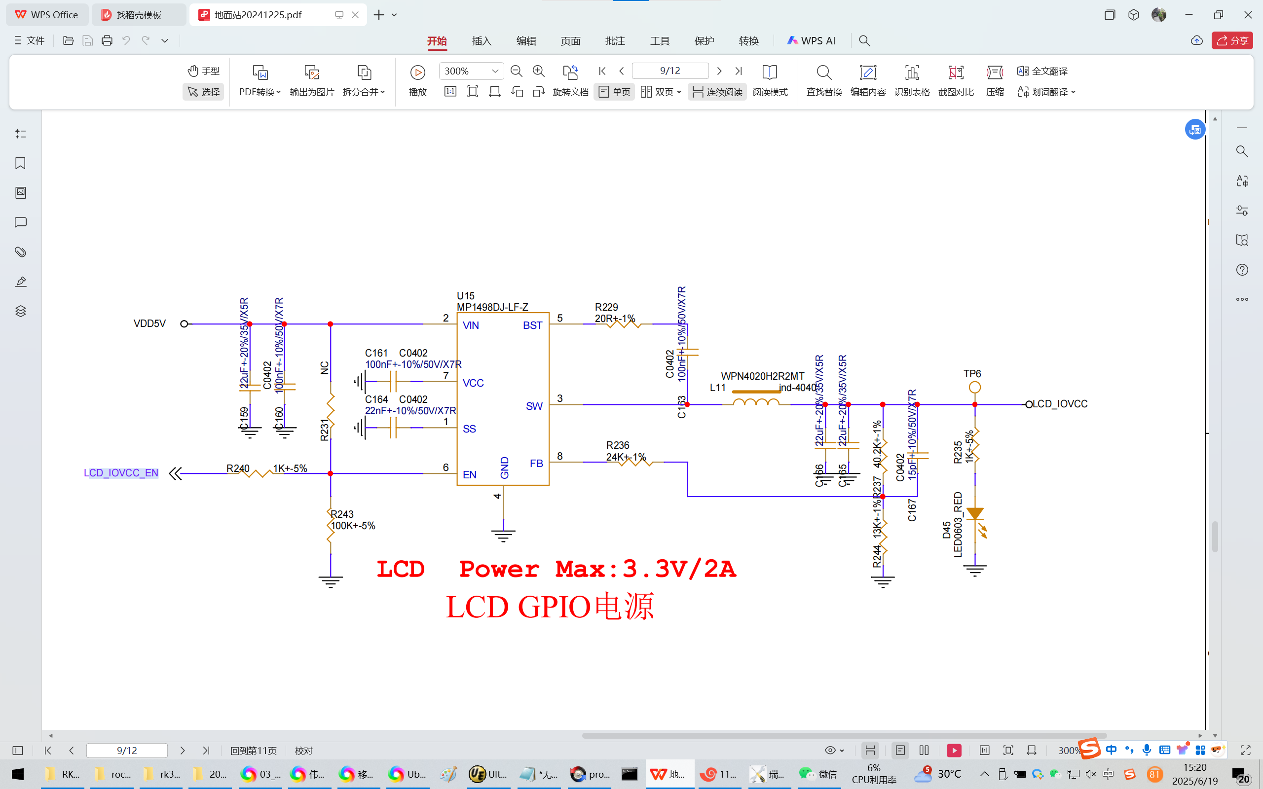1263x789 pixels.
Task: Open attachments paperclip in left sidebar
Action: (20, 252)
